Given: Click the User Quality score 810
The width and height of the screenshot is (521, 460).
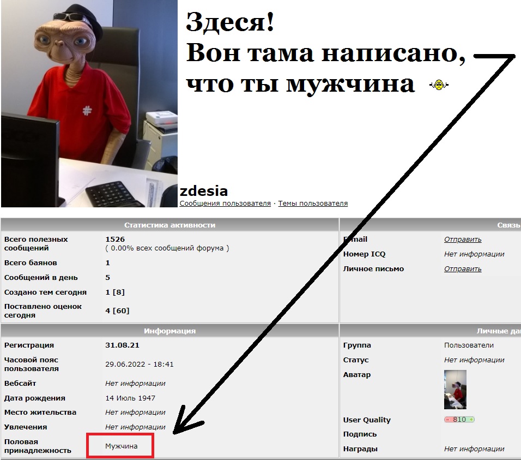Looking at the screenshot, I should click(x=459, y=420).
